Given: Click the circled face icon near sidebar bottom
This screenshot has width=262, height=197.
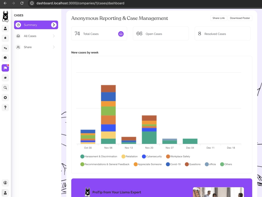Looking at the screenshot, I should click(x=5, y=183).
